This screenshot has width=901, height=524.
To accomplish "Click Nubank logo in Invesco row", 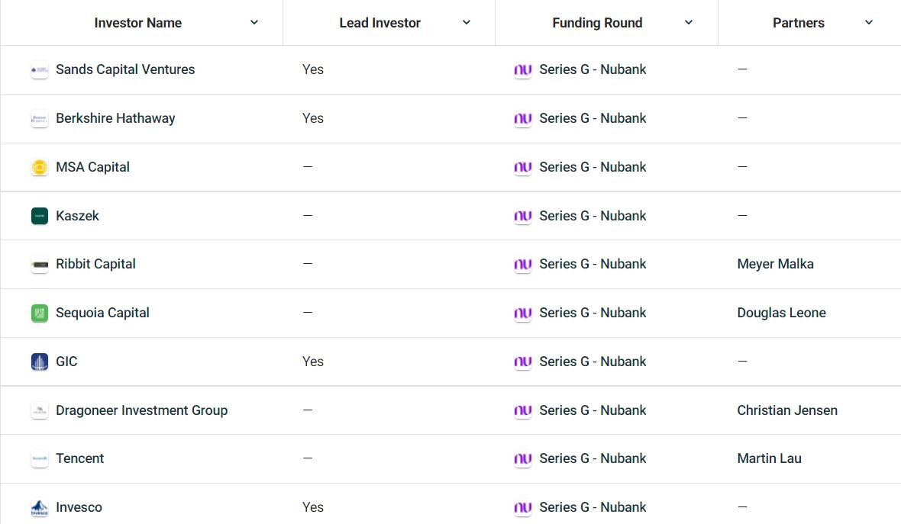I will tap(523, 508).
